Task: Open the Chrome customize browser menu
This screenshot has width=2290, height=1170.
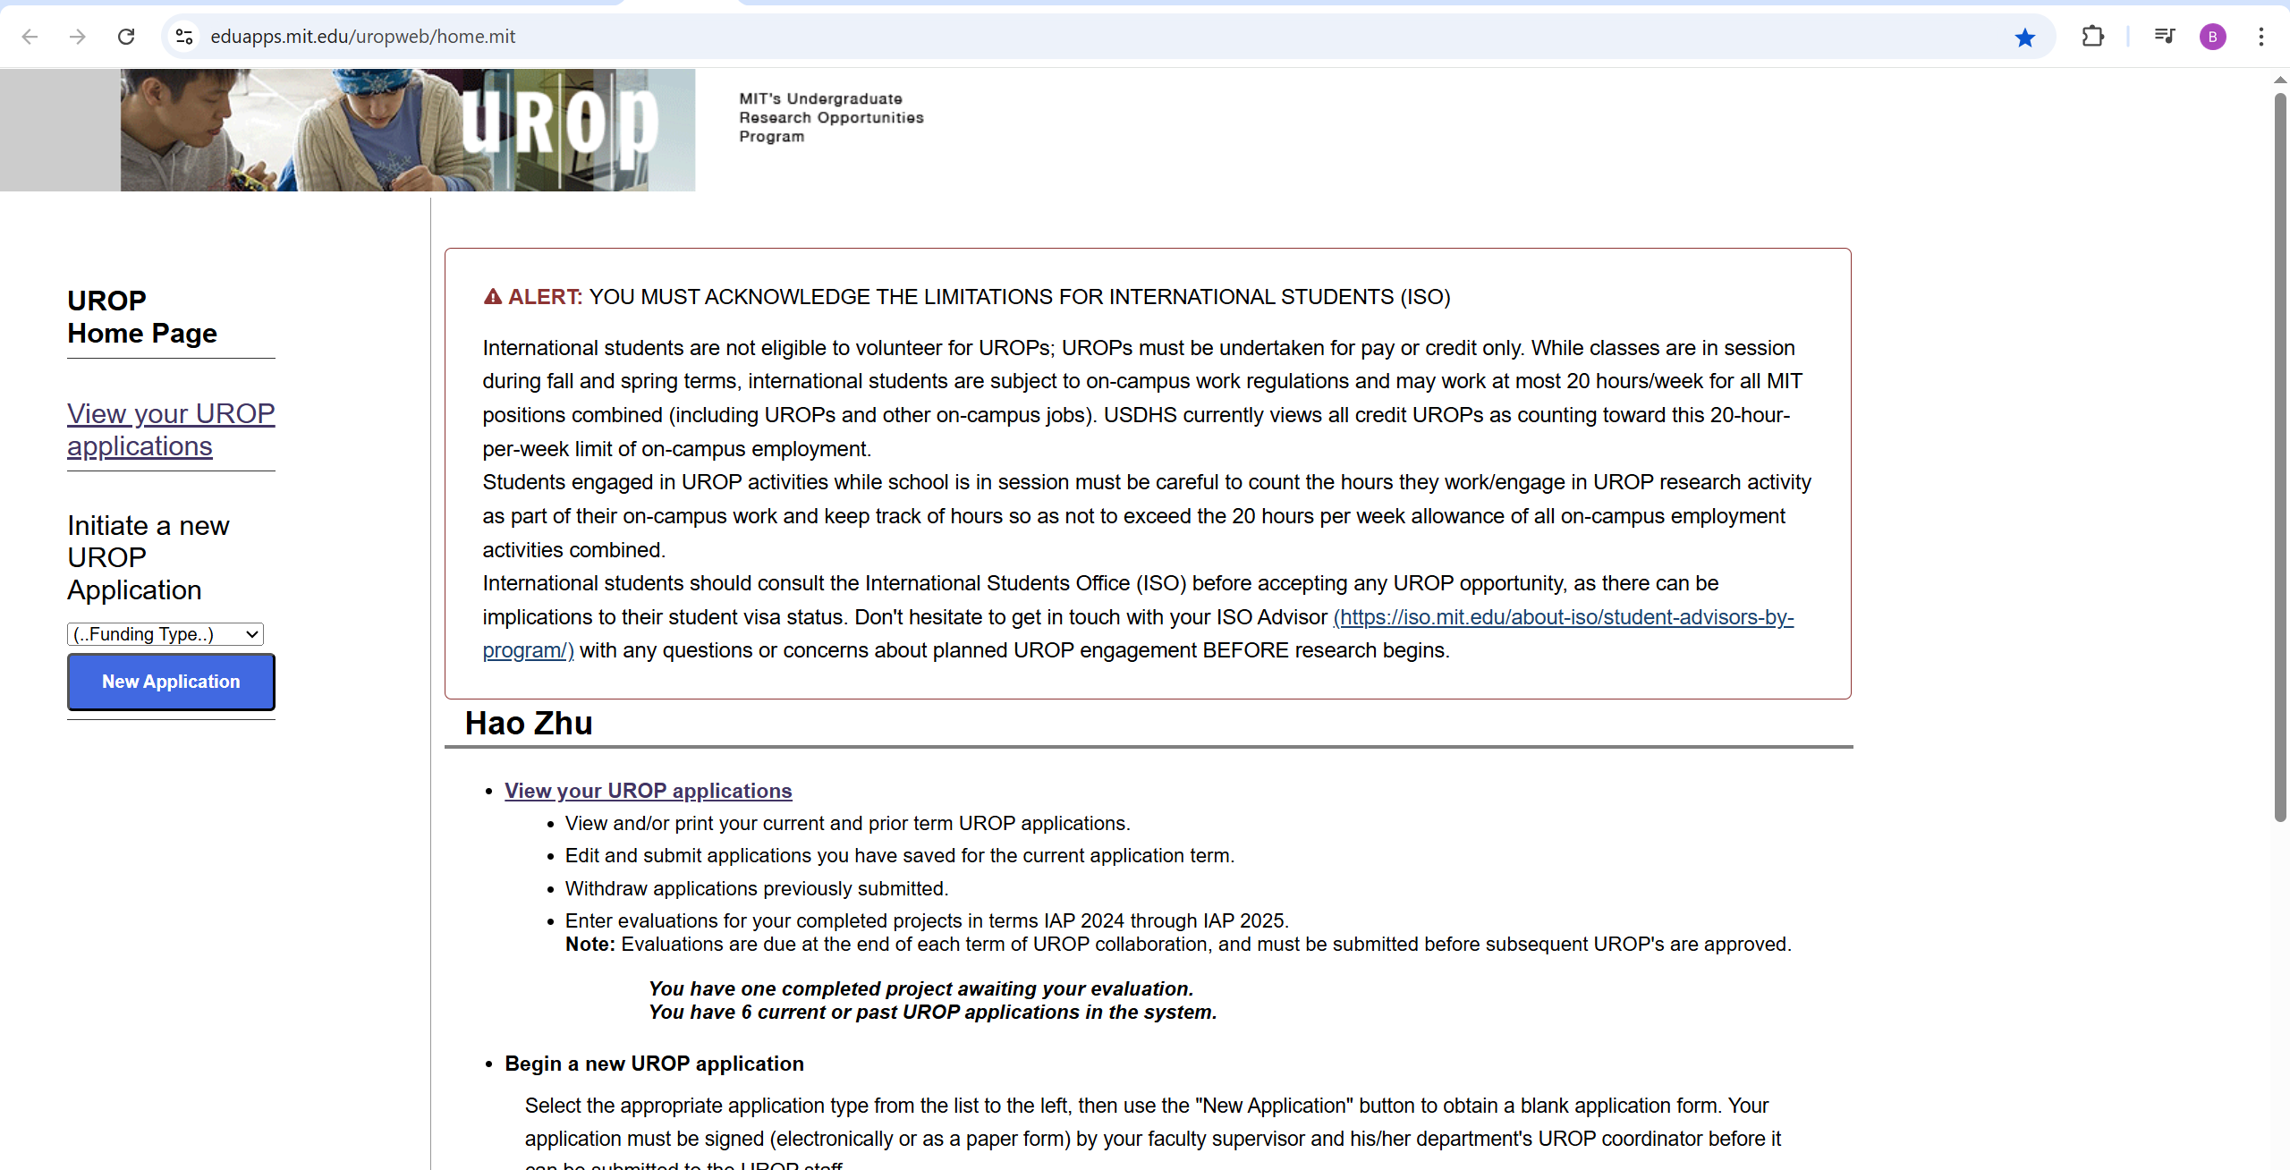Action: coord(2260,37)
